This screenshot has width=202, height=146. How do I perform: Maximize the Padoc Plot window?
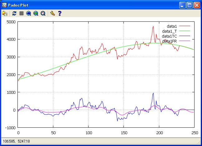click(190, 5)
